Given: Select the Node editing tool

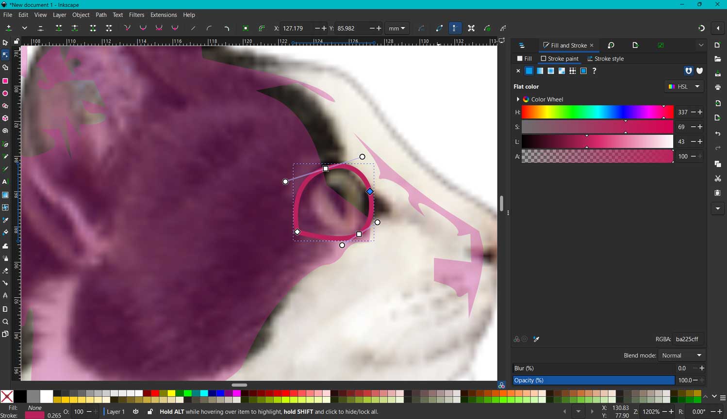Looking at the screenshot, I should 5,55.
